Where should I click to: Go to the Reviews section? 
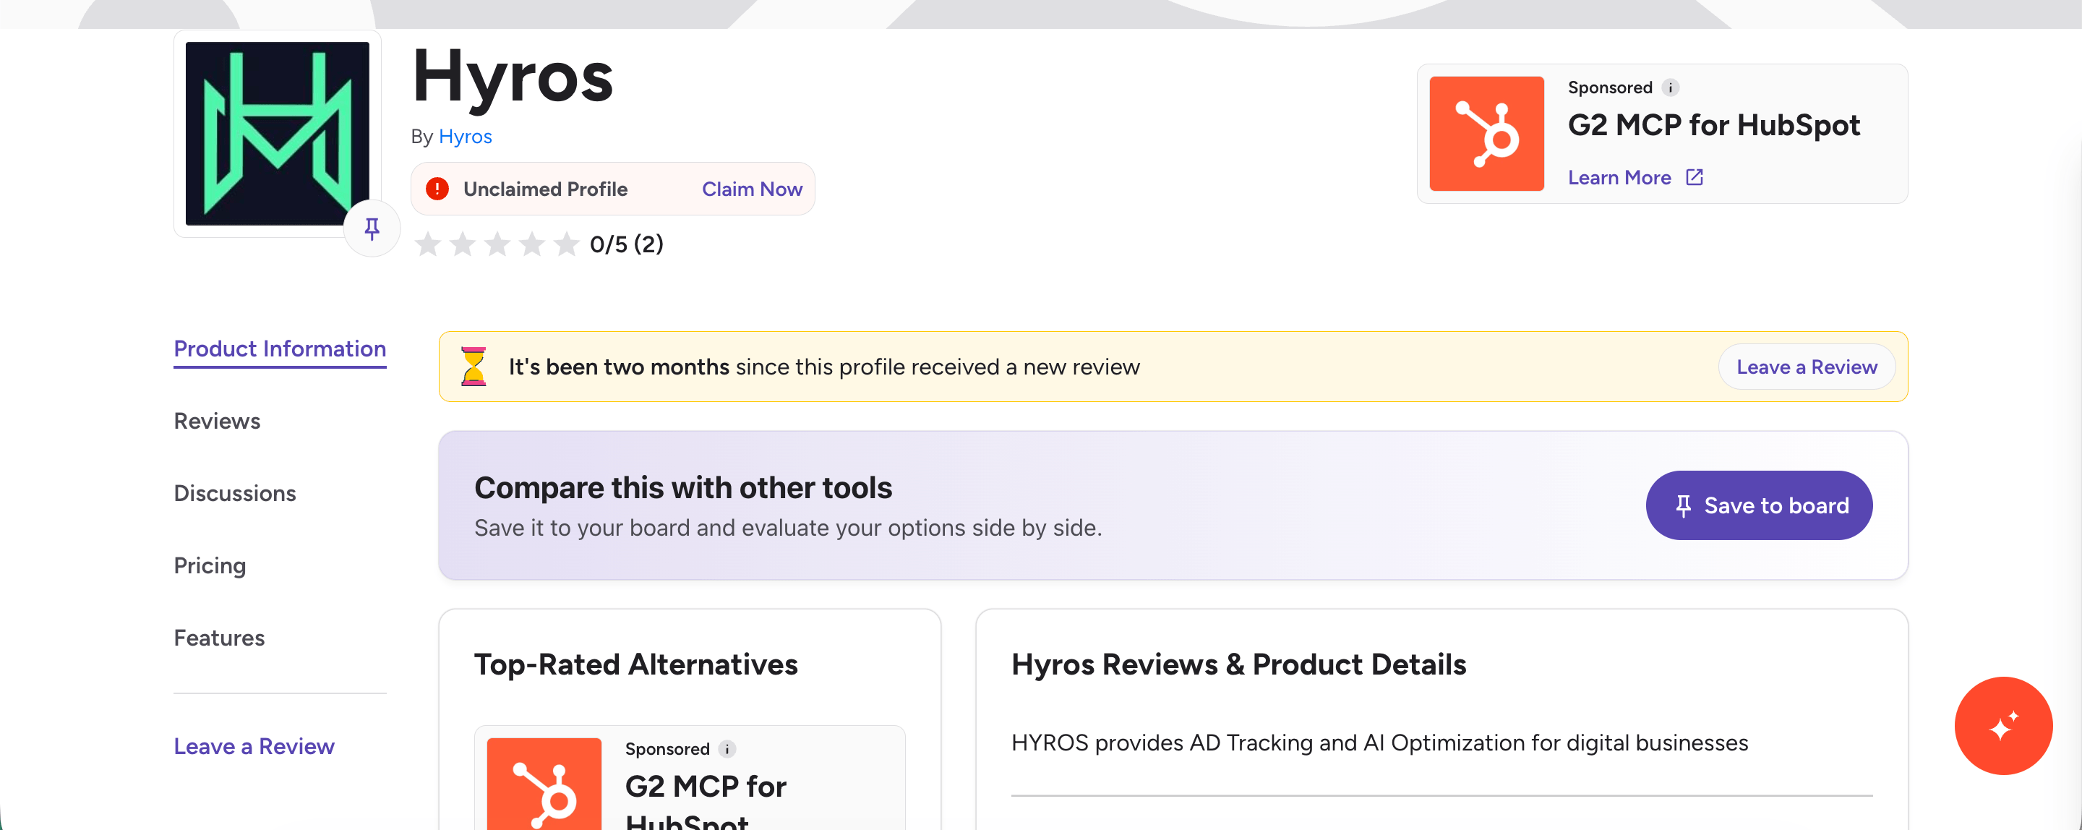(217, 421)
